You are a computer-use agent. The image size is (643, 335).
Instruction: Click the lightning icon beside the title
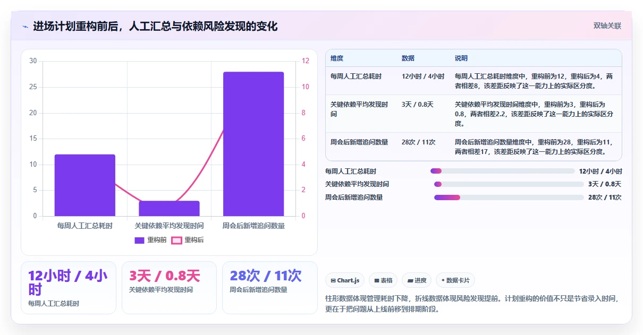point(25,27)
